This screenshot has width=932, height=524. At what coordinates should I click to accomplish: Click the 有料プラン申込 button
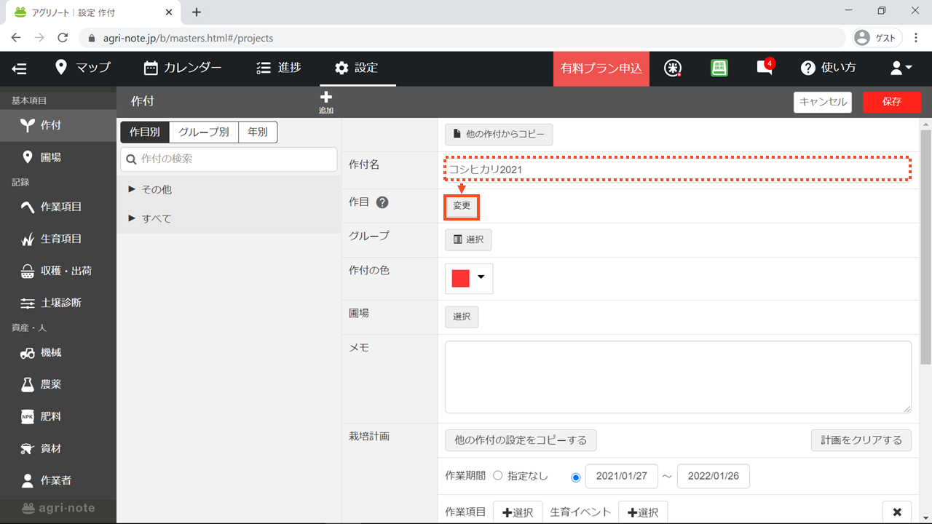coord(601,68)
